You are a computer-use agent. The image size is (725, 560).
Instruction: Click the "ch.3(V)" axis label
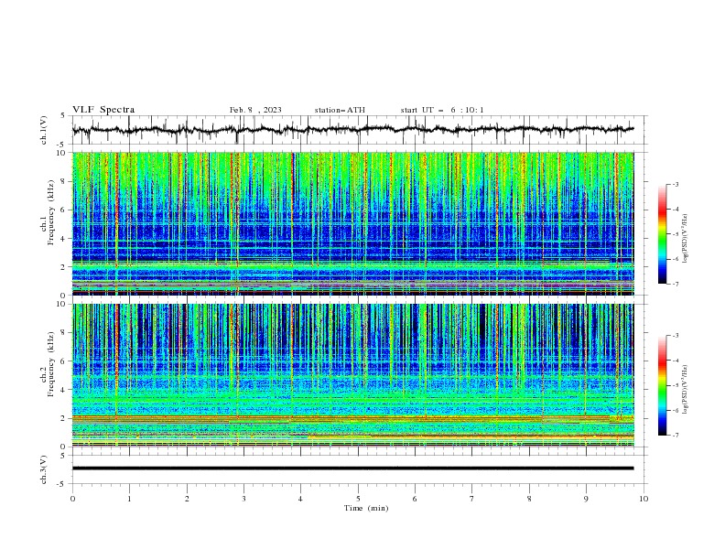(x=44, y=469)
